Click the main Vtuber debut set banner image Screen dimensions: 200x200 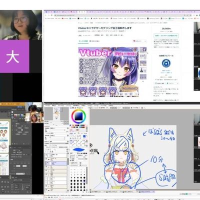108,72
